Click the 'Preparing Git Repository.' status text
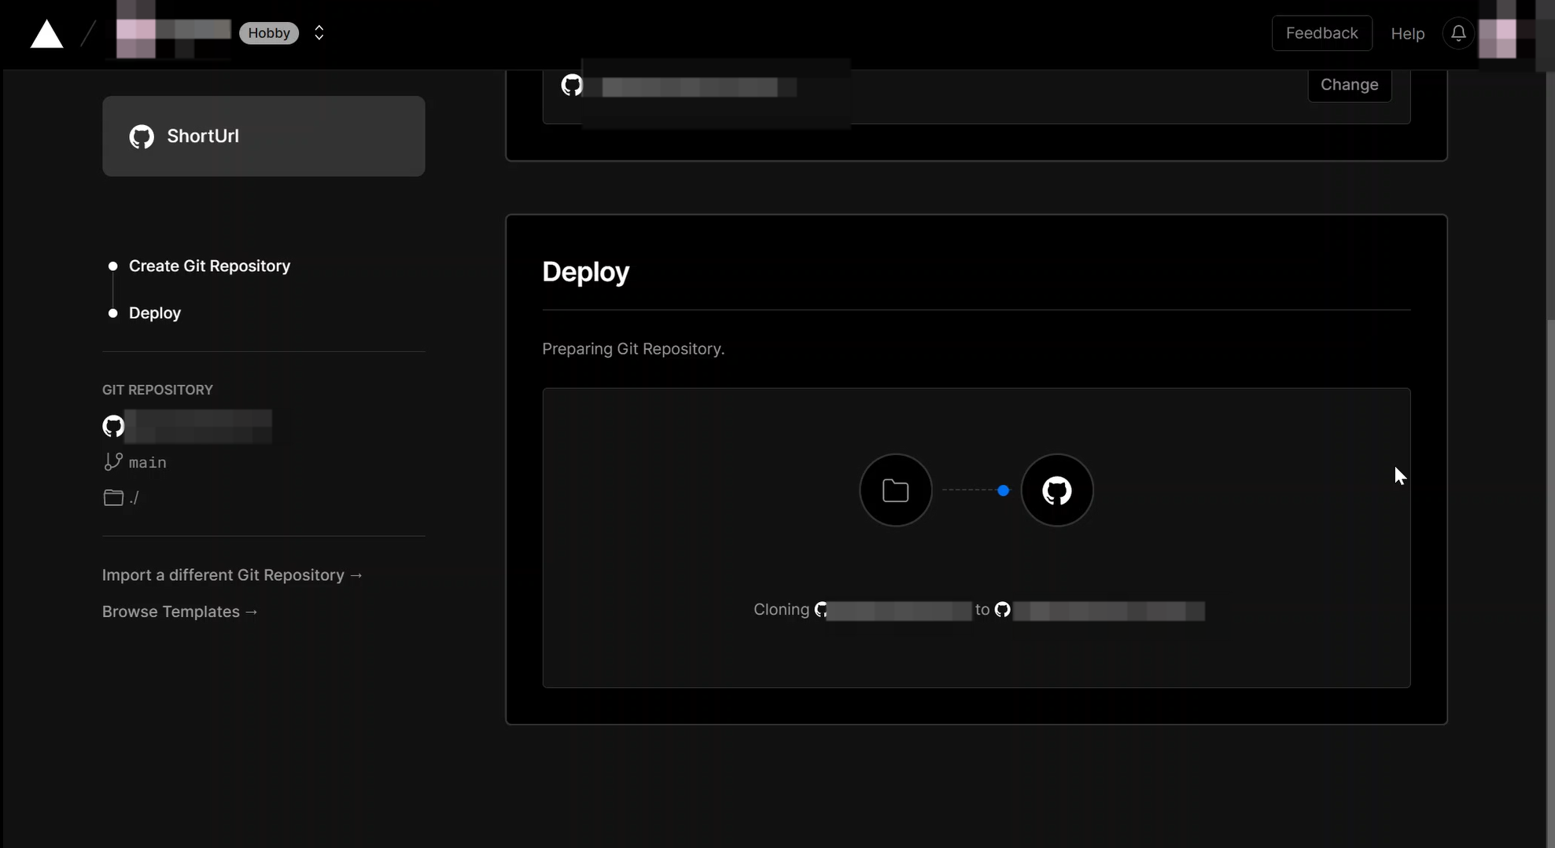The height and width of the screenshot is (848, 1555). (x=633, y=349)
